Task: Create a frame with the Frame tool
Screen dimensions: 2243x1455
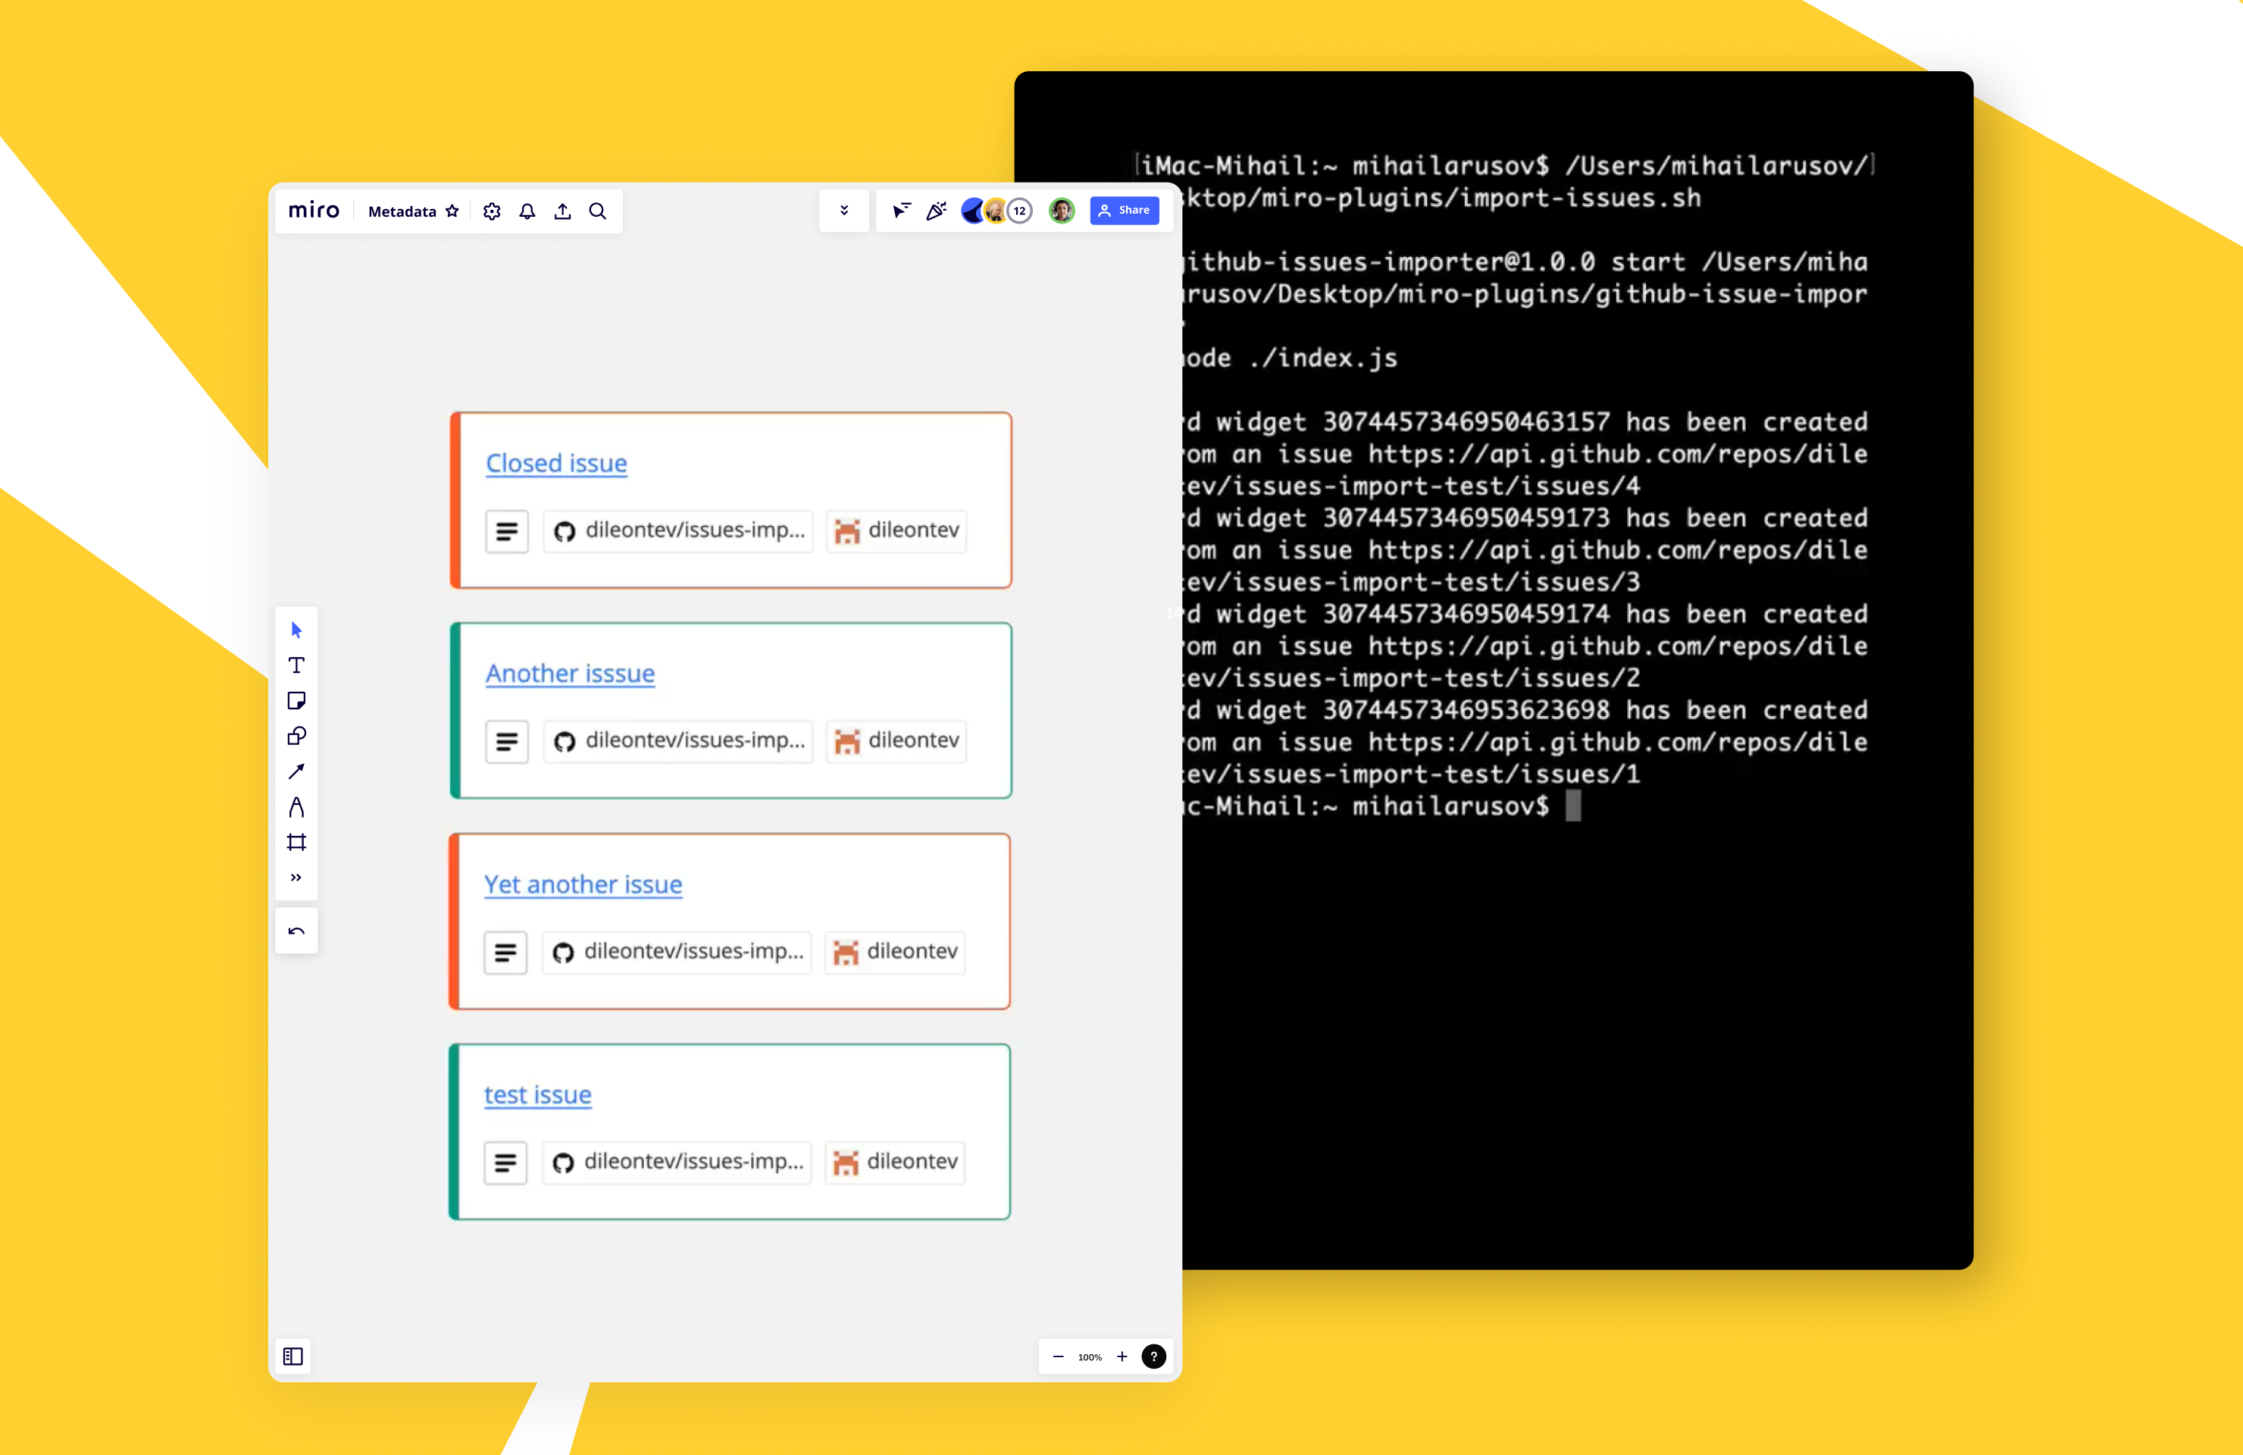Action: coord(297,841)
